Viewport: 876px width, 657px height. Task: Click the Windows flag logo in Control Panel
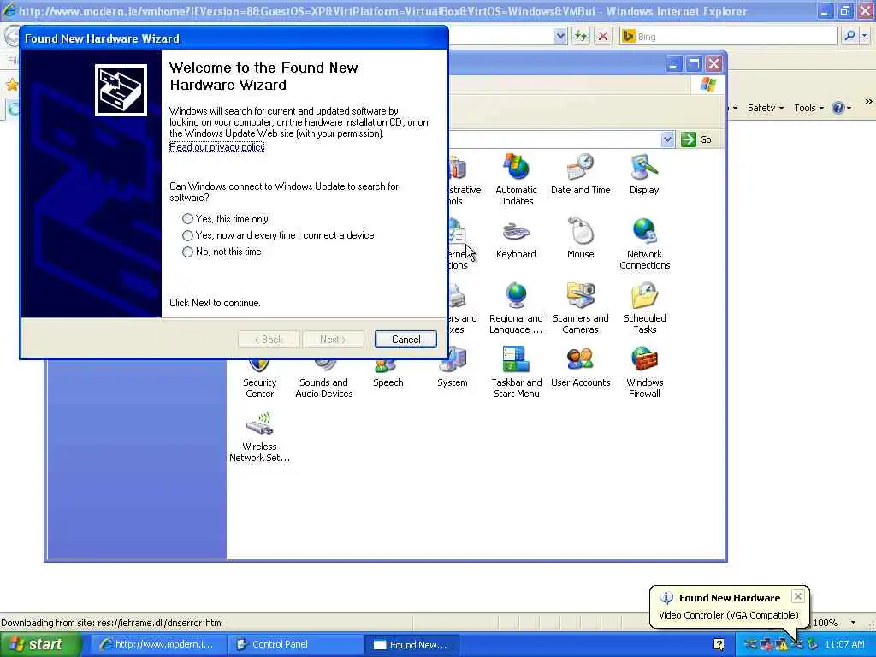pos(708,85)
